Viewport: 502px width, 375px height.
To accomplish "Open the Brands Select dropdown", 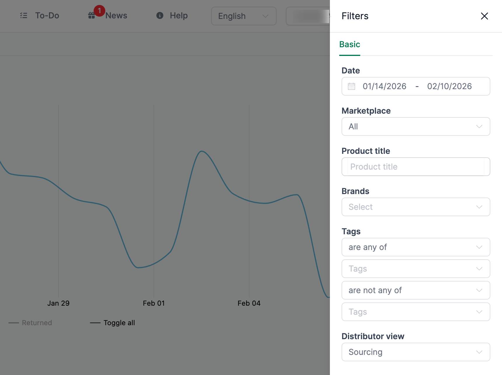I will pyautogui.click(x=415, y=207).
